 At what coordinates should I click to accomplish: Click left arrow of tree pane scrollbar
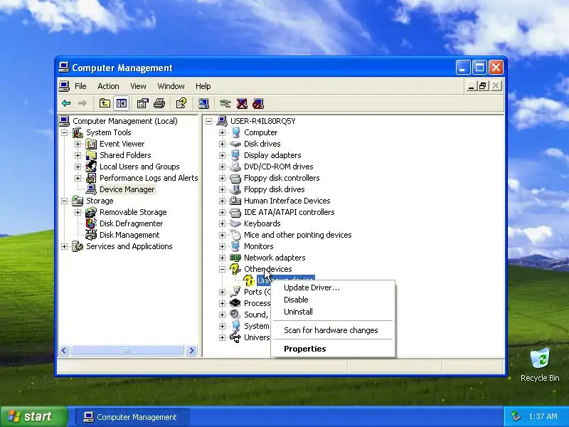(x=64, y=350)
